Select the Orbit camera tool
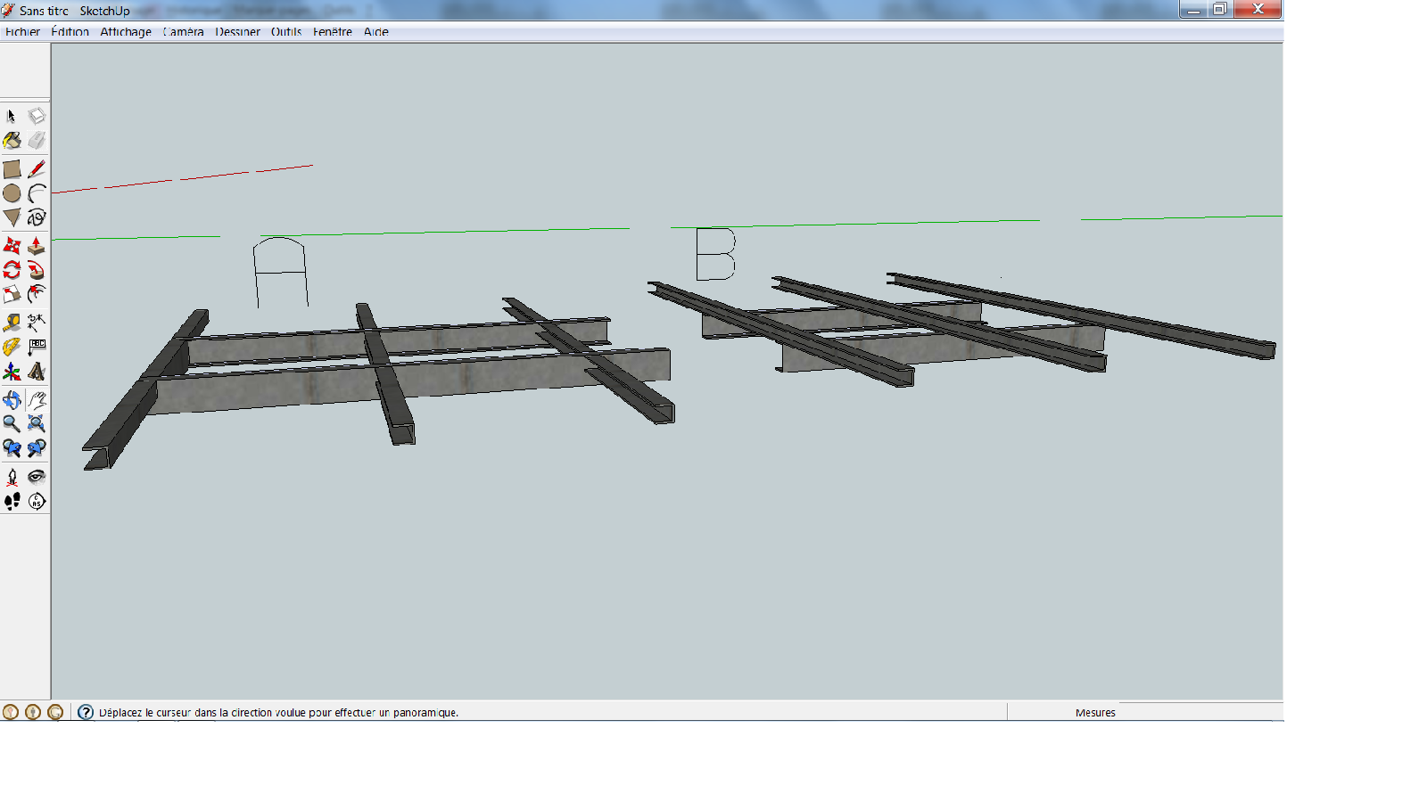 point(12,400)
